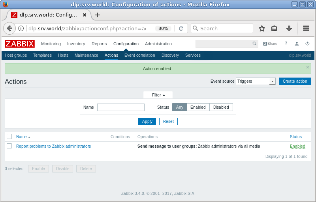Screen dimensions: 316x202
Task: Open the Event source Triggers dropdown
Action: (x=256, y=81)
